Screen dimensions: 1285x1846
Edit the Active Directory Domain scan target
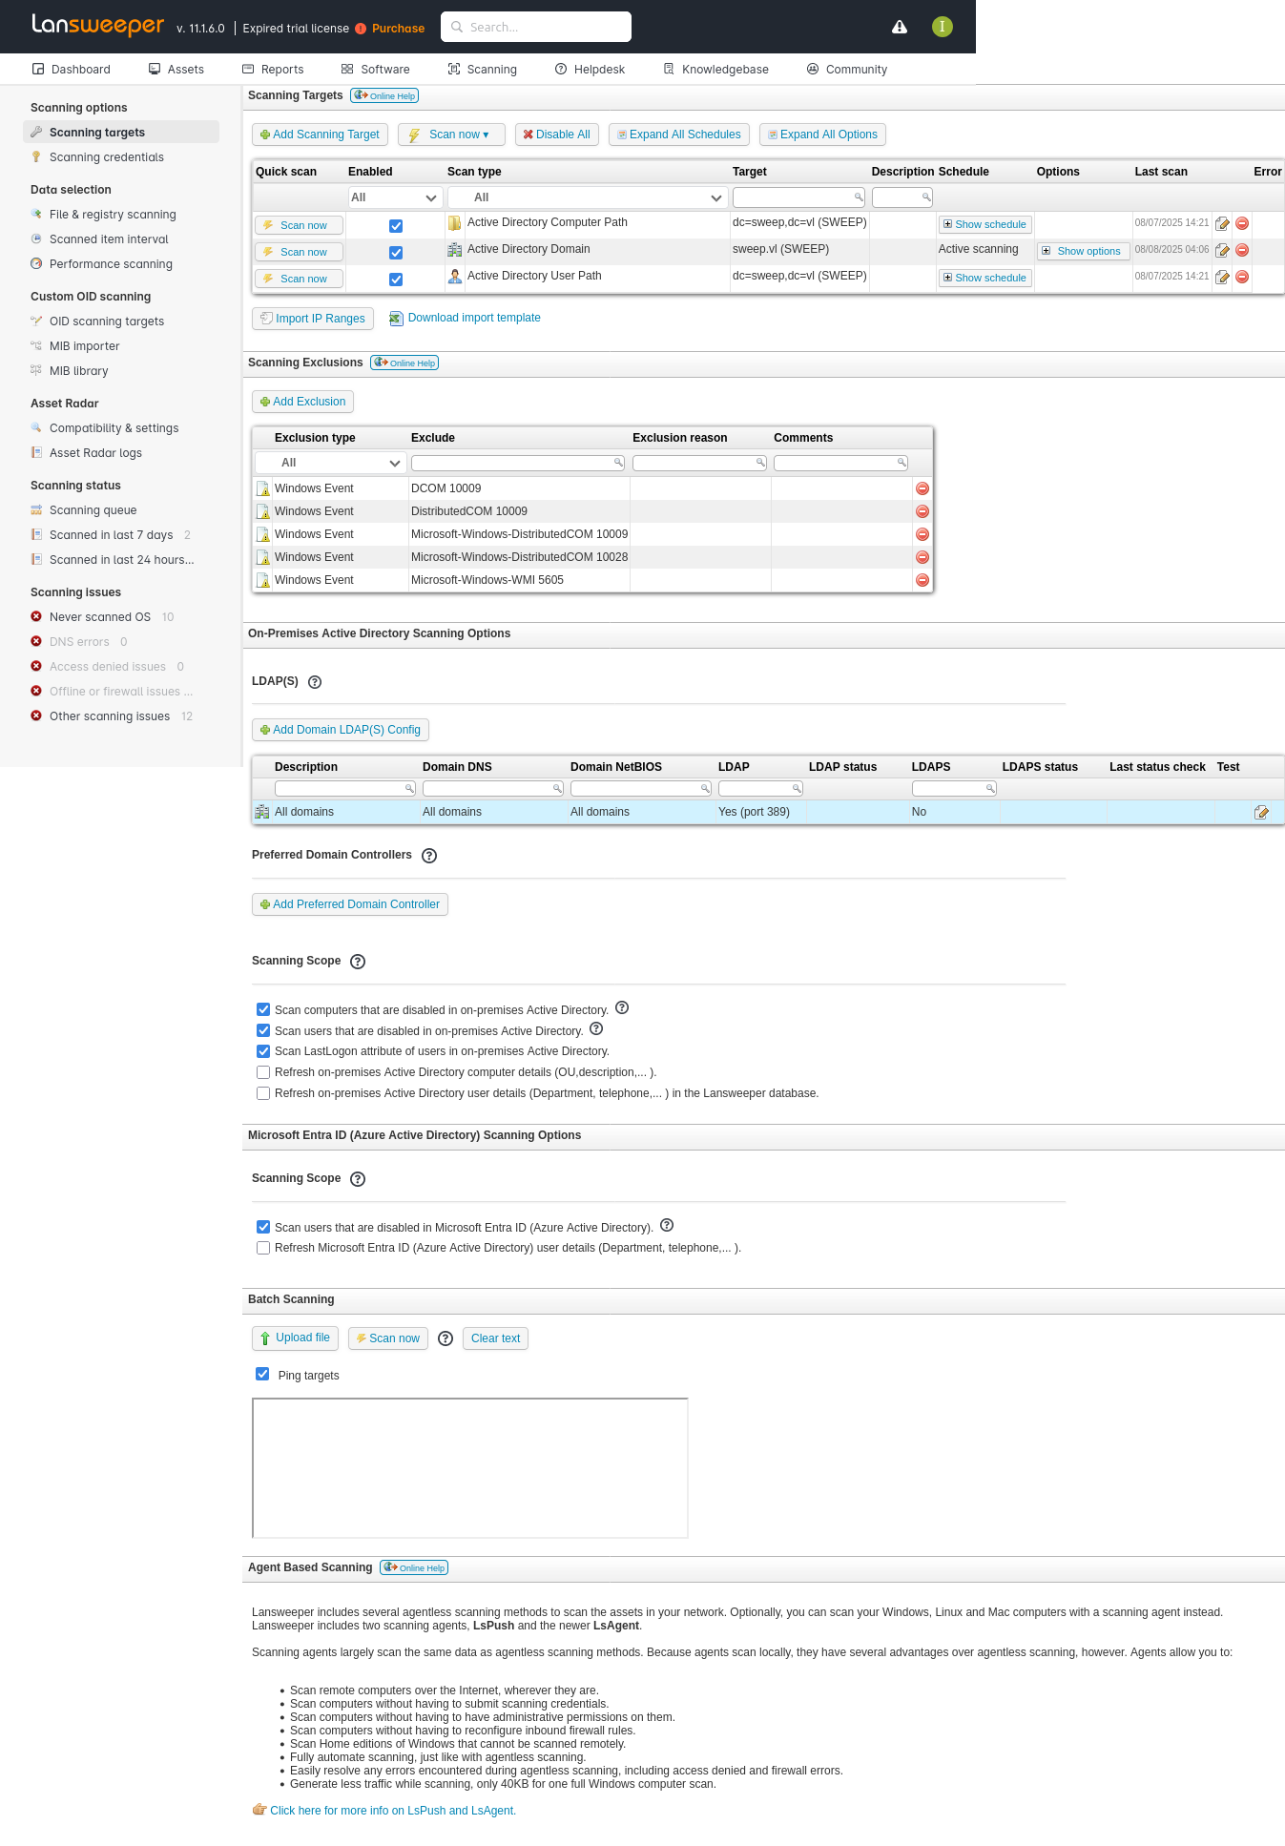(1222, 250)
